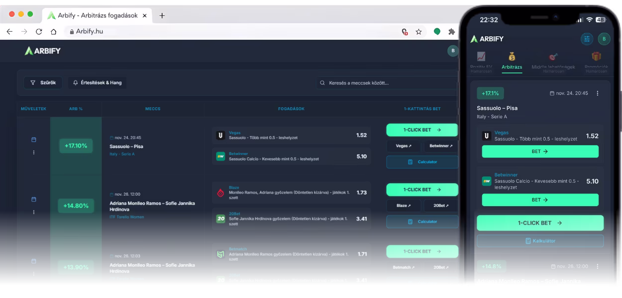
Task: Open mobile three-dot menu for Sassuolo – Pisa
Action: (598, 93)
